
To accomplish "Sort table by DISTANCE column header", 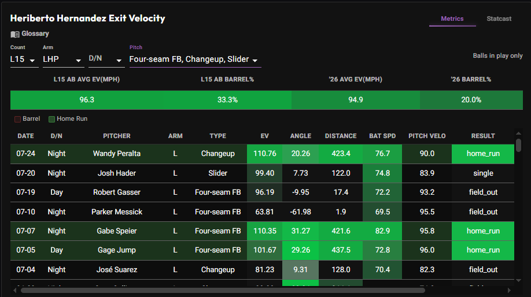I will point(341,136).
